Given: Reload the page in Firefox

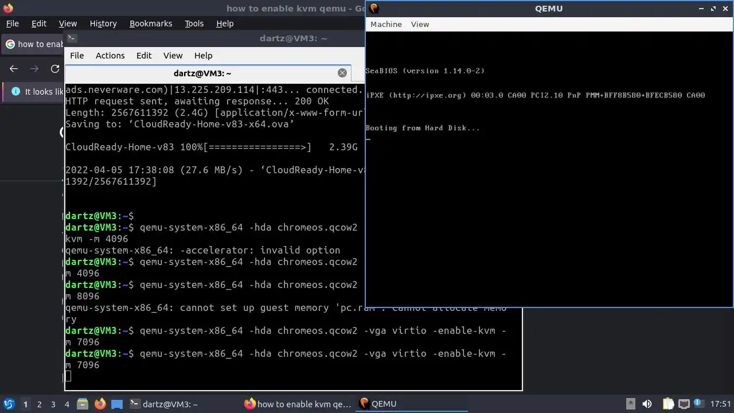Looking at the screenshot, I should tap(55, 69).
